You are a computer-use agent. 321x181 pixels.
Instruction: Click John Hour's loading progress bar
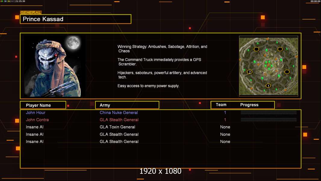point(269,112)
